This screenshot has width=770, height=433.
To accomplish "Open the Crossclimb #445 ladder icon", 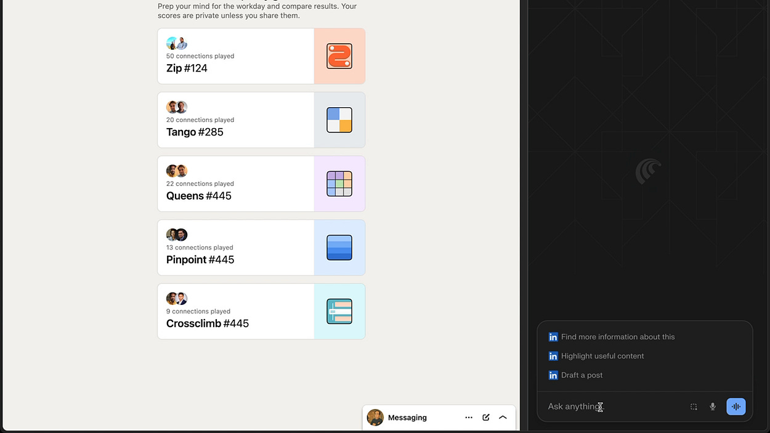I will coord(339,311).
